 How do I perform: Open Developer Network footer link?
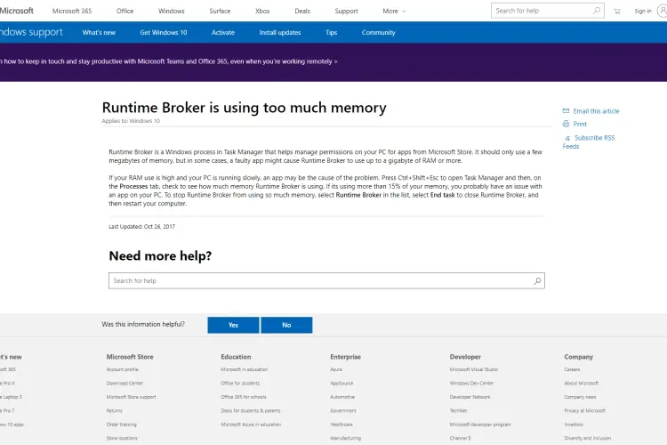(x=470, y=397)
